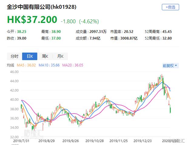This screenshot has width=187, height=145.
Task: Click the 昨收 value 39.00
Action: coord(22,38)
